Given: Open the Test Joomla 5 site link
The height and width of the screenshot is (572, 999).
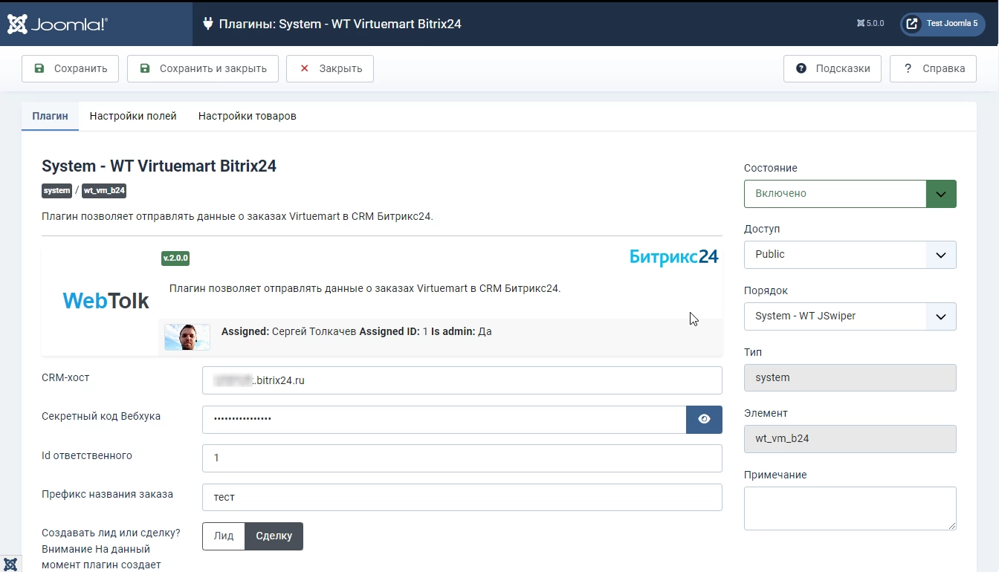Looking at the screenshot, I should [943, 24].
